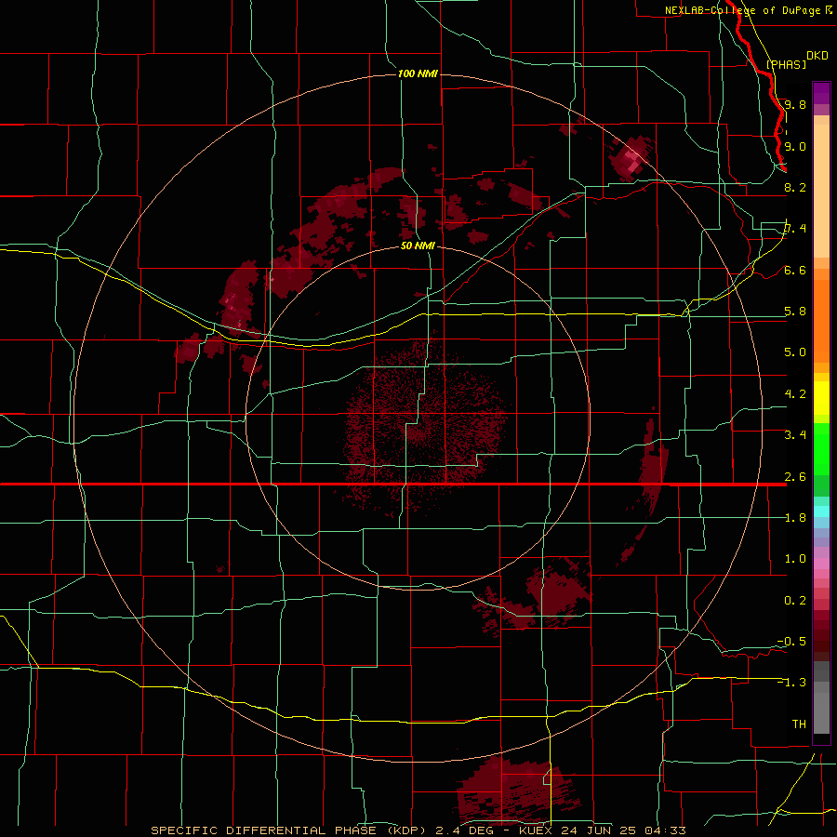This screenshot has width=837, height=837.
Task: Click the bright pink echo on the 100 NMI ring
Action: click(632, 158)
